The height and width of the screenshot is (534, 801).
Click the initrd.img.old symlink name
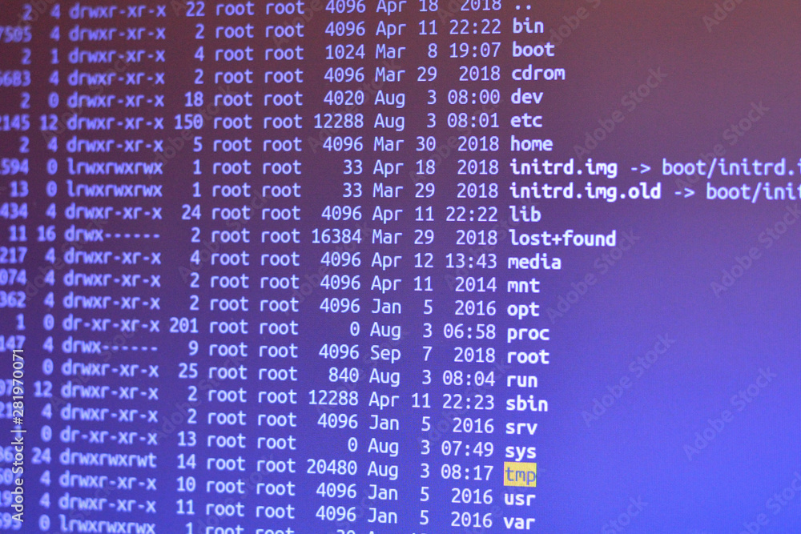[x=586, y=191]
